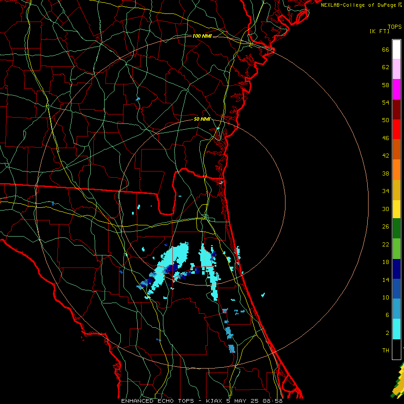Click the legend value 34
Image resolution: width=404 pixels, height=404 pixels.
pos(386,191)
